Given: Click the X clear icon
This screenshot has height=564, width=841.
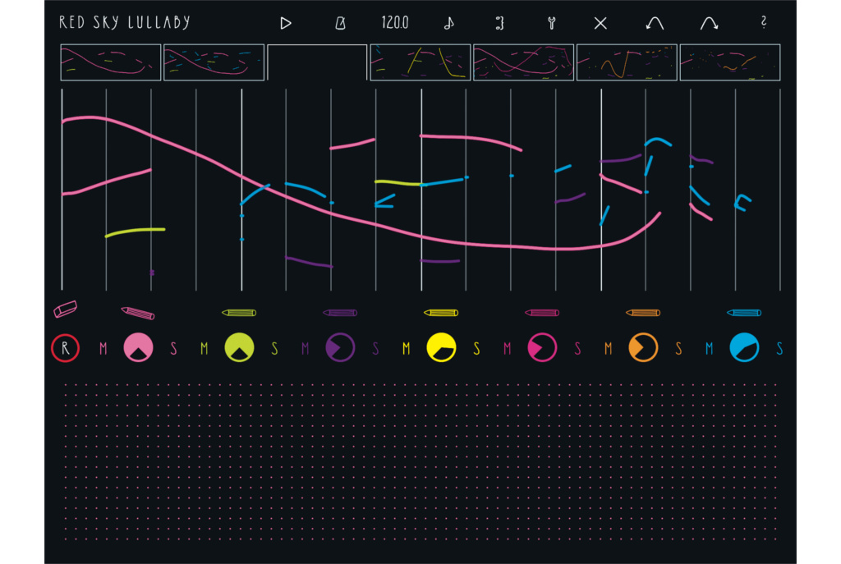Looking at the screenshot, I should [x=600, y=23].
